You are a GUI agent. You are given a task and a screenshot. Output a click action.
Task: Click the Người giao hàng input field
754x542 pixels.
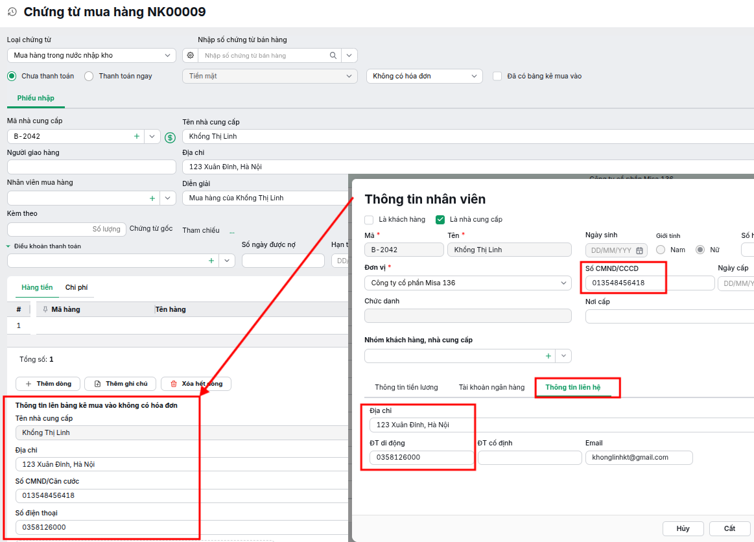tap(91, 167)
